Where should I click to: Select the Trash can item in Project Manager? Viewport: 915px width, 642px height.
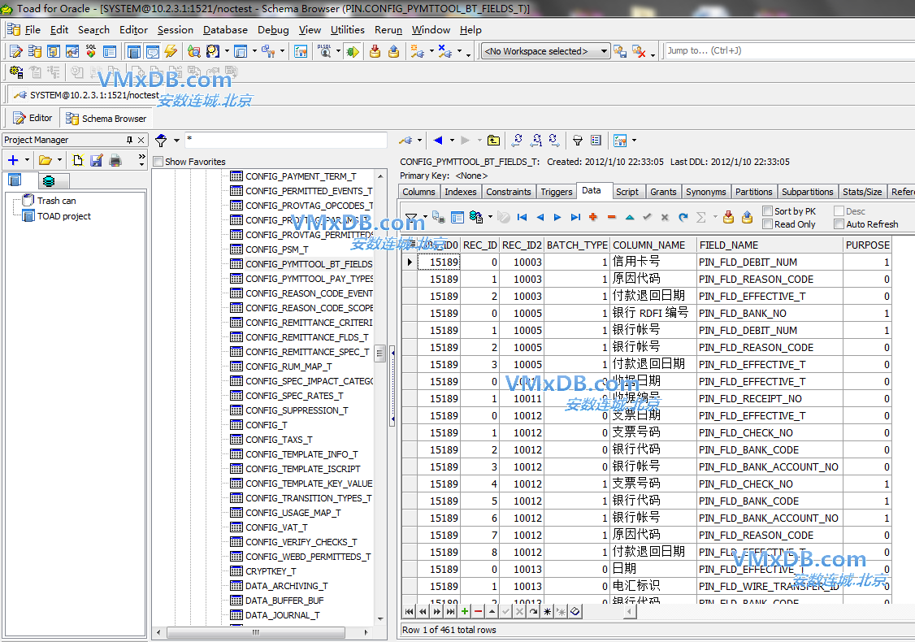[57, 201]
